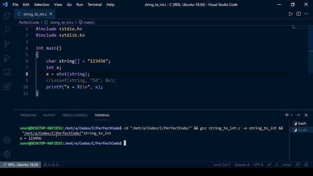Close the terminal panel
This screenshot has width=313, height=176.
click(x=306, y=115)
